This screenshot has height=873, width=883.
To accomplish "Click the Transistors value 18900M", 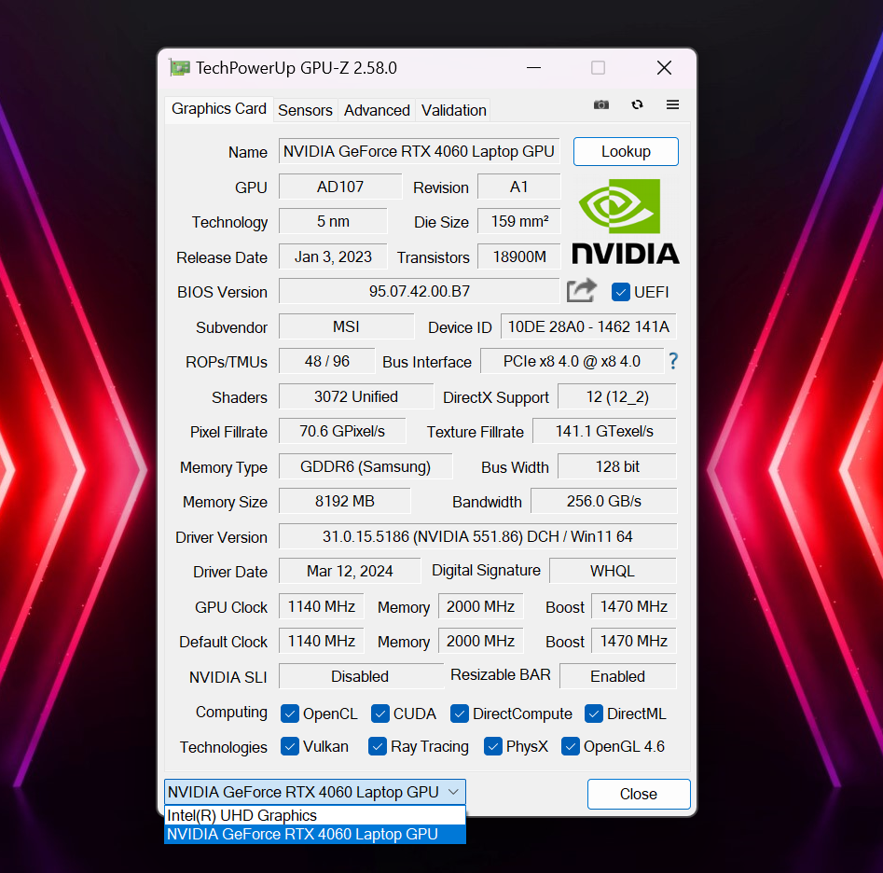I will (x=518, y=256).
